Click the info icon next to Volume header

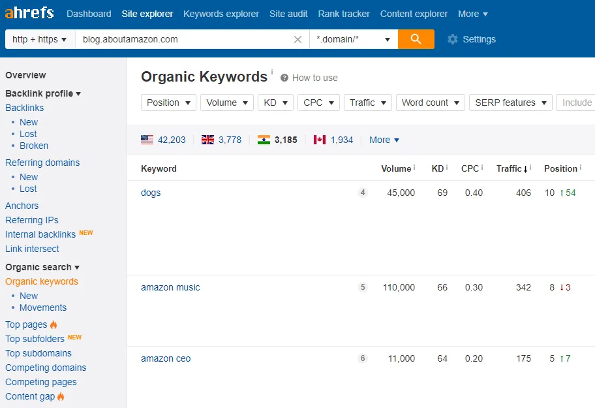[414, 167]
